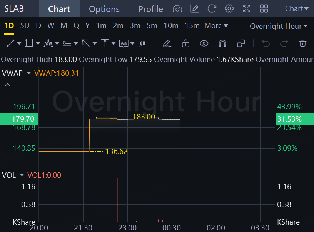Choose the 2m interval
Viewport: 314px width, 232px height.
pos(118,26)
